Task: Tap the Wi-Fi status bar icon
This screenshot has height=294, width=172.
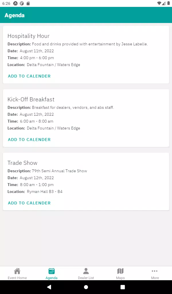Action: click(159, 3)
